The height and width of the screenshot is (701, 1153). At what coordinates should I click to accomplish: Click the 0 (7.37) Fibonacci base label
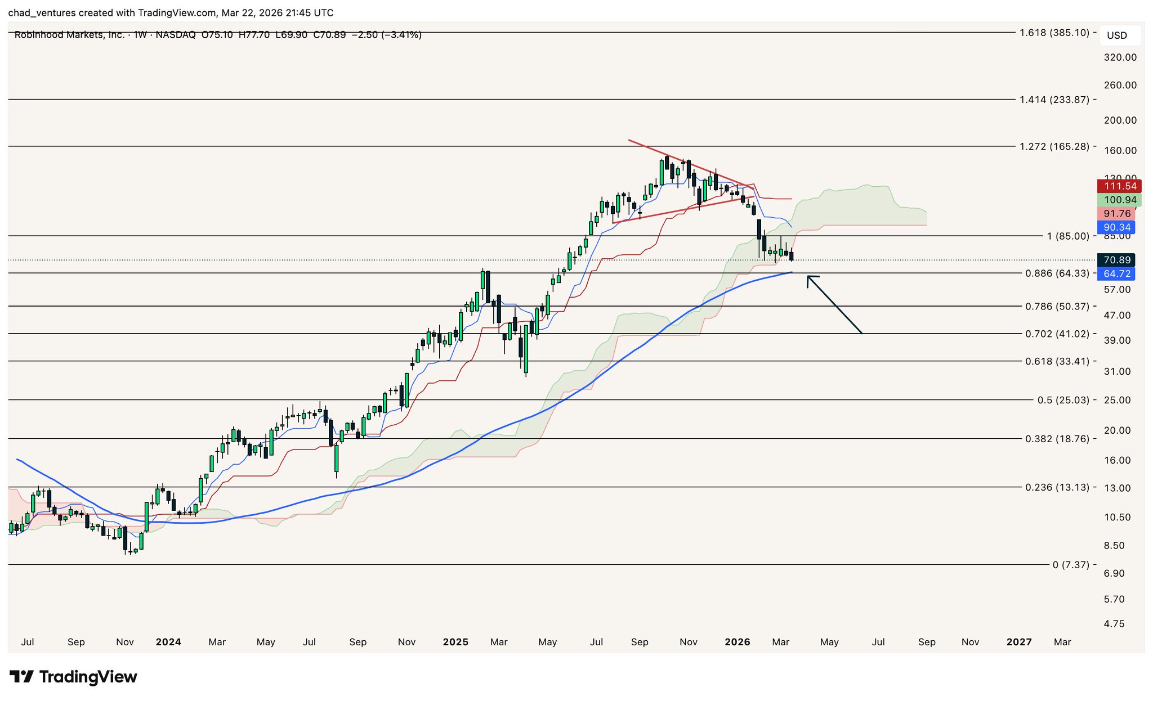1070,564
